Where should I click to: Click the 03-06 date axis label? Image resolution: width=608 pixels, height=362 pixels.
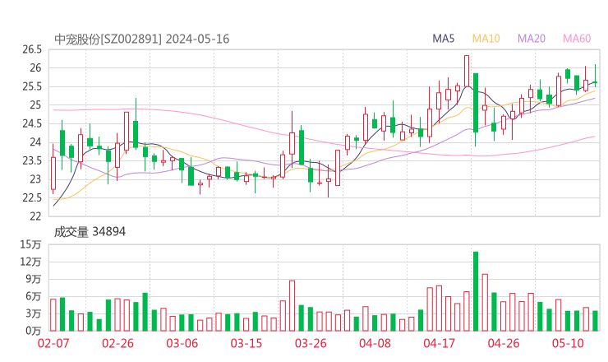tap(182, 343)
